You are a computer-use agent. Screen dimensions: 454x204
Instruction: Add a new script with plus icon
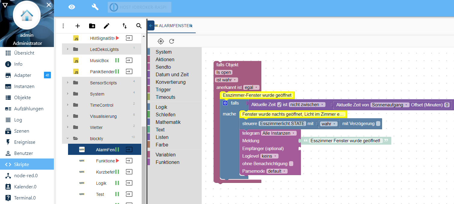[x=78, y=26]
